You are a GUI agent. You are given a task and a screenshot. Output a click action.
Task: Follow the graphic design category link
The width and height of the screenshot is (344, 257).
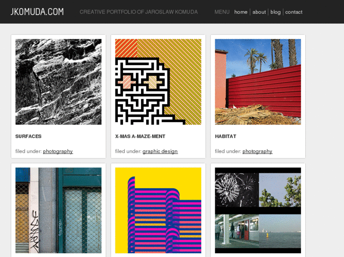160,151
